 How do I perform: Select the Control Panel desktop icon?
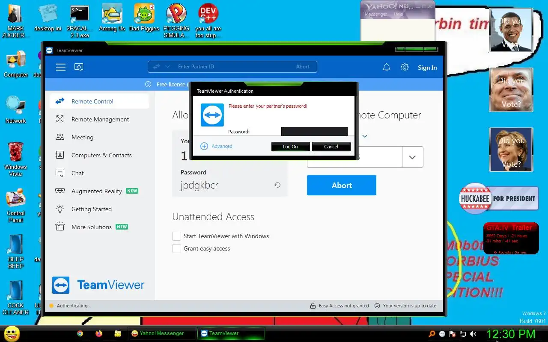coord(16,206)
